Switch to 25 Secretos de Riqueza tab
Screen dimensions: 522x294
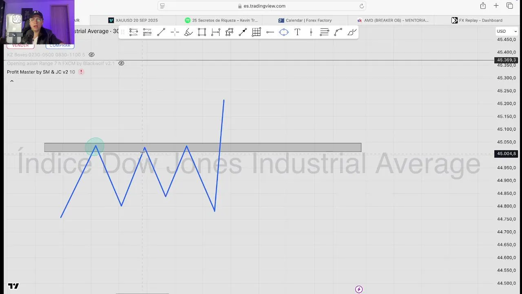tap(221, 20)
